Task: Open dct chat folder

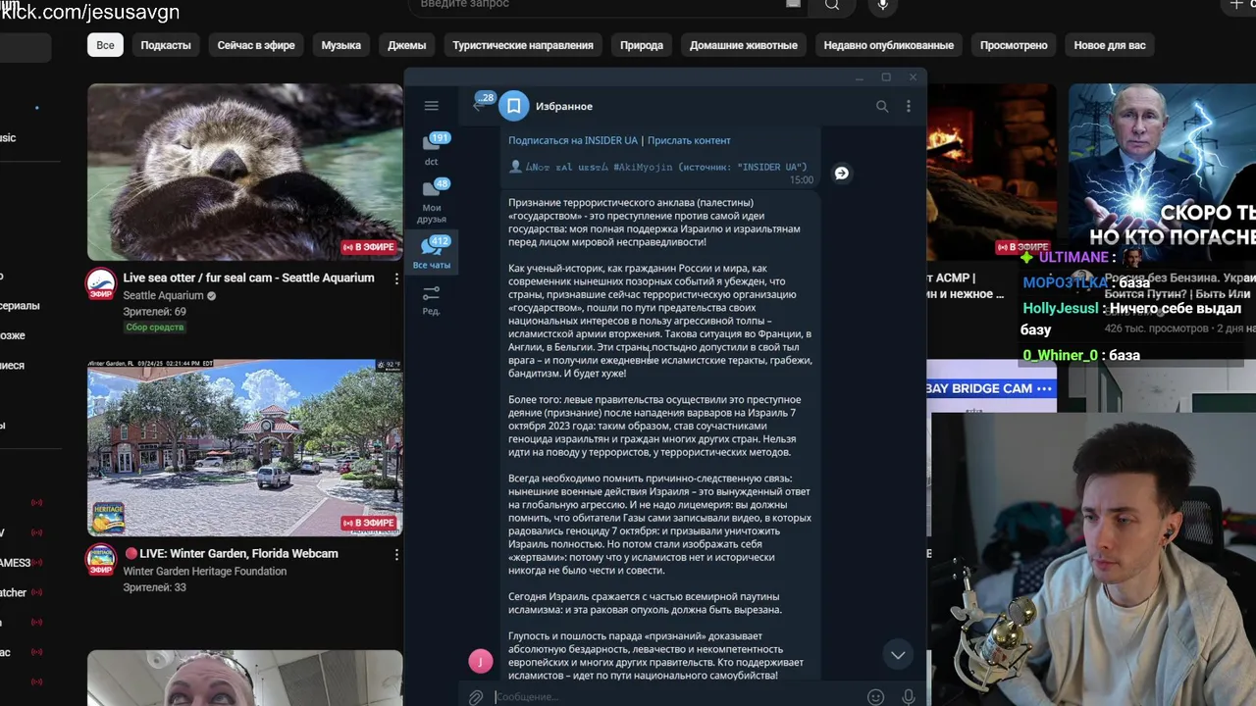Action: [x=432, y=150]
